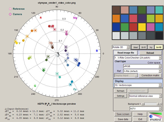Click the HDTV Vectorscope preview label
This screenshot has height=122, width=164.
point(57,104)
